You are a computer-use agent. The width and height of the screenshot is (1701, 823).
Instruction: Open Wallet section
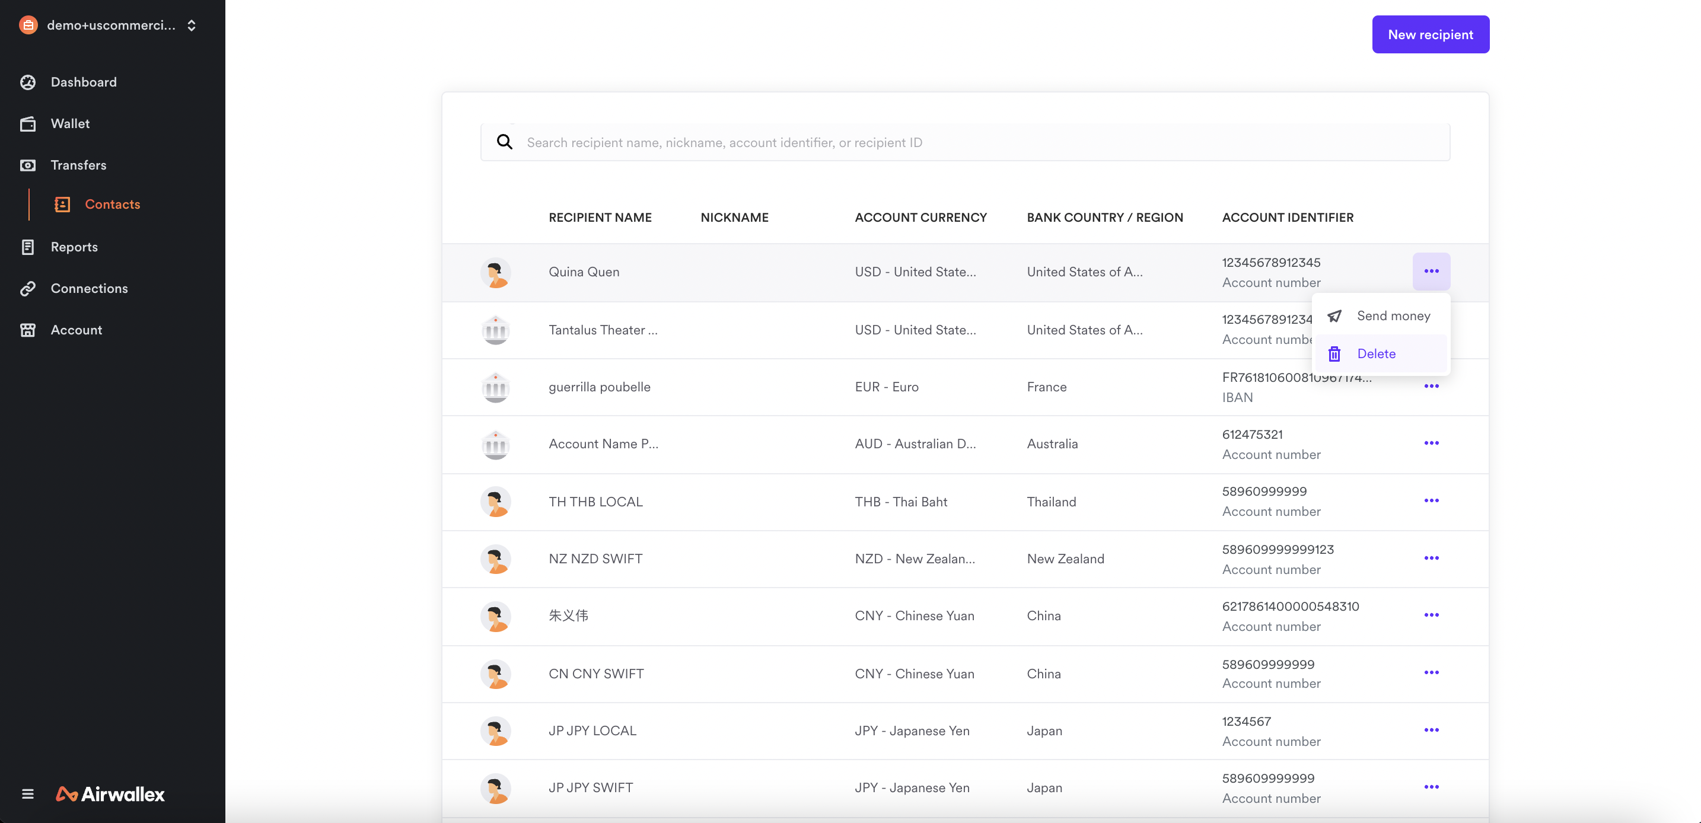[70, 124]
